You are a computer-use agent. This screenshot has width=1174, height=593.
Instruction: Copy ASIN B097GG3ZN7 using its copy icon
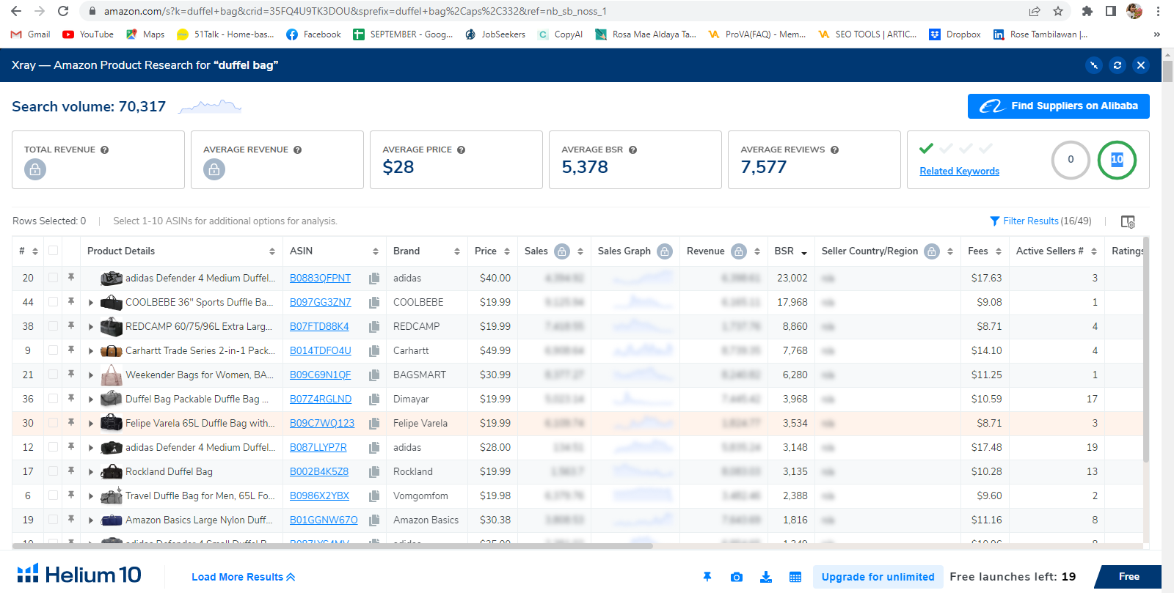coord(374,303)
